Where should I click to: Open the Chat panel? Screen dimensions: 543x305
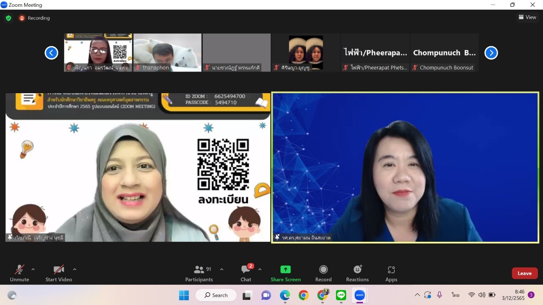click(x=246, y=273)
